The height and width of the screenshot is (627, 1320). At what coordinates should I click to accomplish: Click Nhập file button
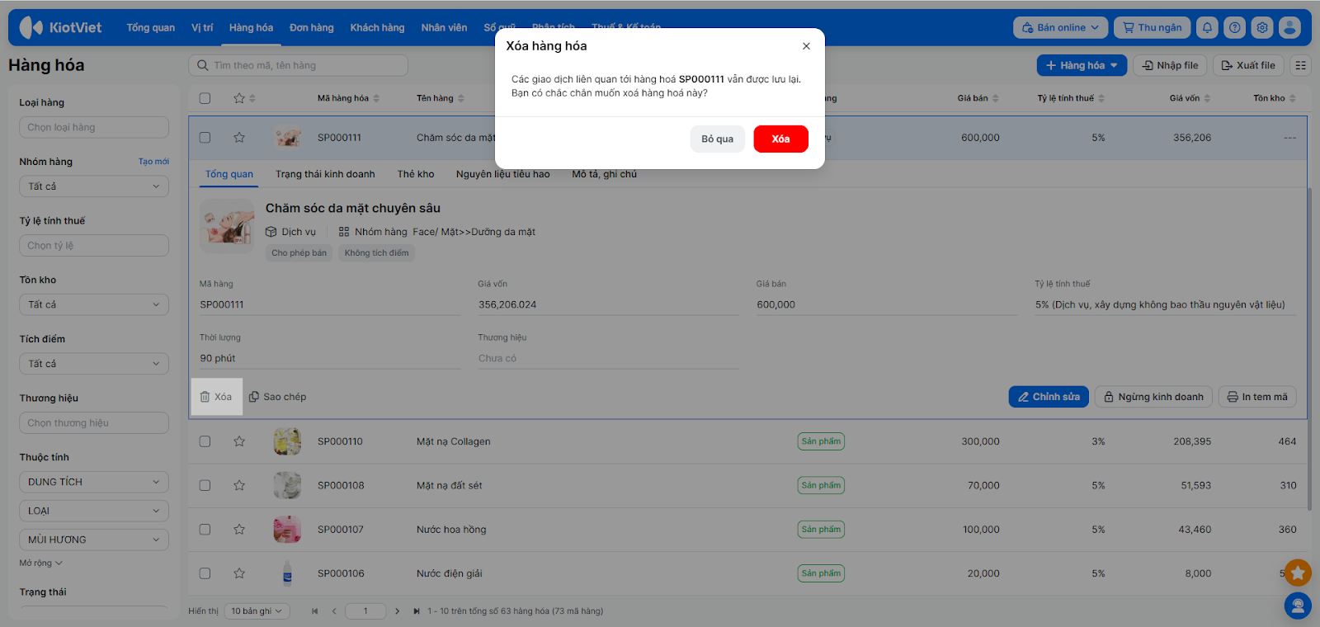1170,65
